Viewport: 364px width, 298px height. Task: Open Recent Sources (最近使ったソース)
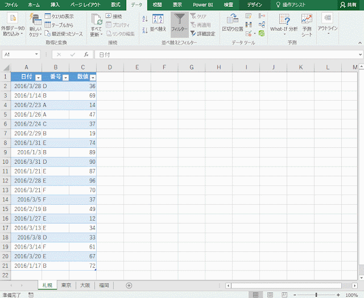tap(63, 34)
